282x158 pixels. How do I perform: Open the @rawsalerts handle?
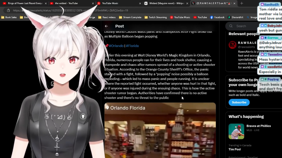coord(246,47)
